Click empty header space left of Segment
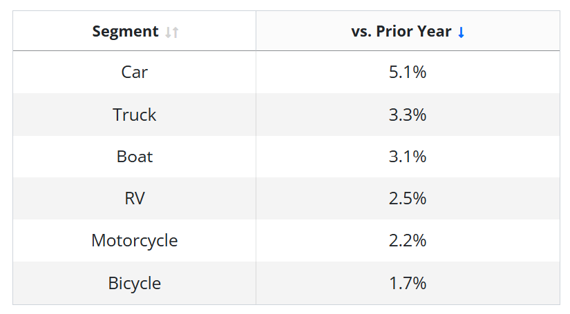Image resolution: width=570 pixels, height=314 pixels. tap(52, 32)
